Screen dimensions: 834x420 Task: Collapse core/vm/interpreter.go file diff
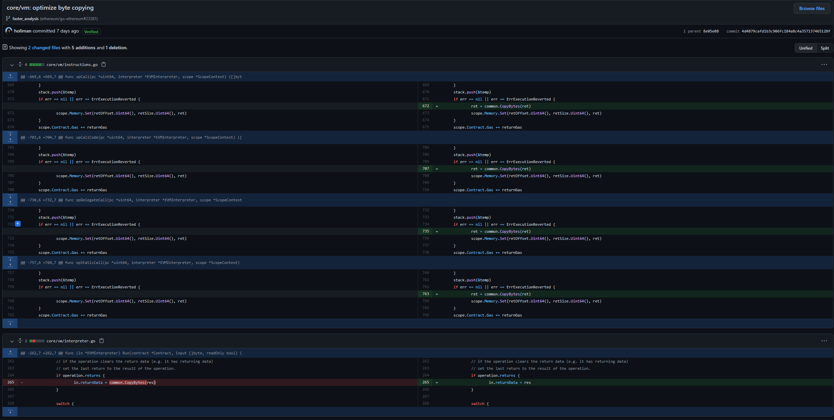12,341
